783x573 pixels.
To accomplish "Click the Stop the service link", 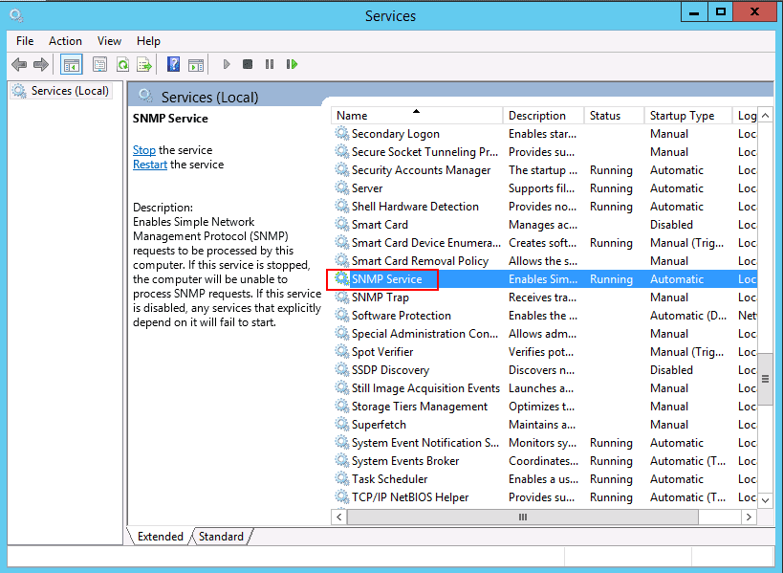I will pos(144,150).
